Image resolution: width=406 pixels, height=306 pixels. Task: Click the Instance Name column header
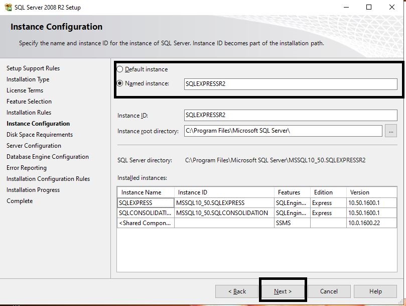pyautogui.click(x=146, y=192)
